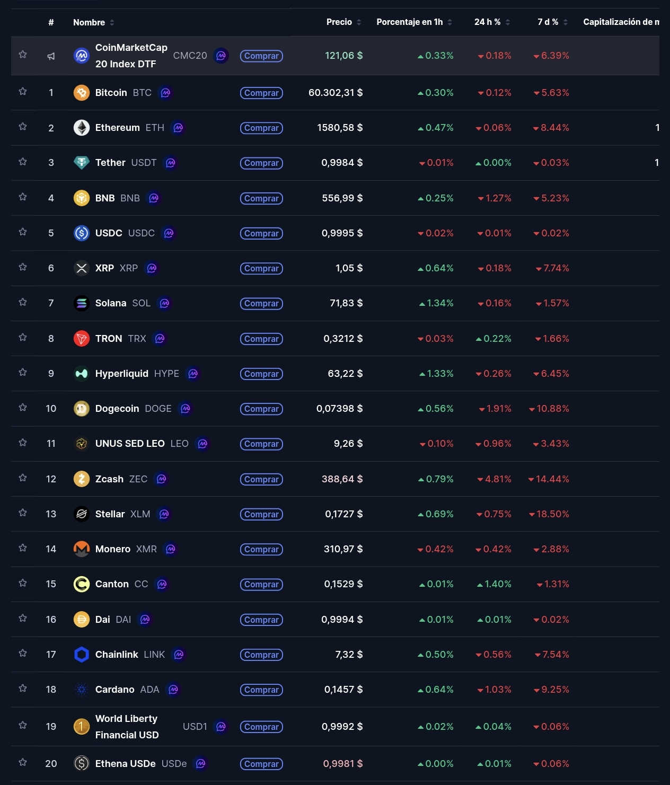Click the Chainlink hexagon logo icon

[81, 655]
